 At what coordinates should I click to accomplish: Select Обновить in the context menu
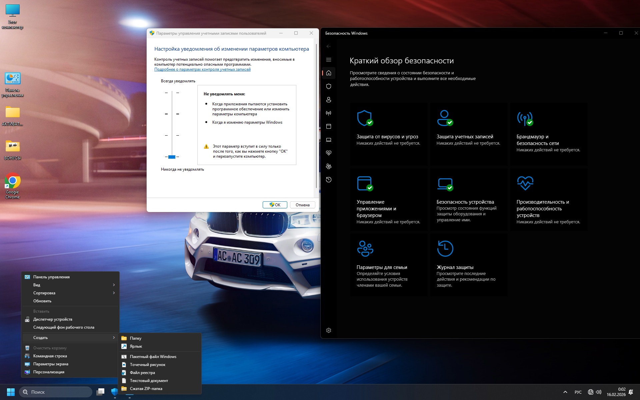point(42,301)
